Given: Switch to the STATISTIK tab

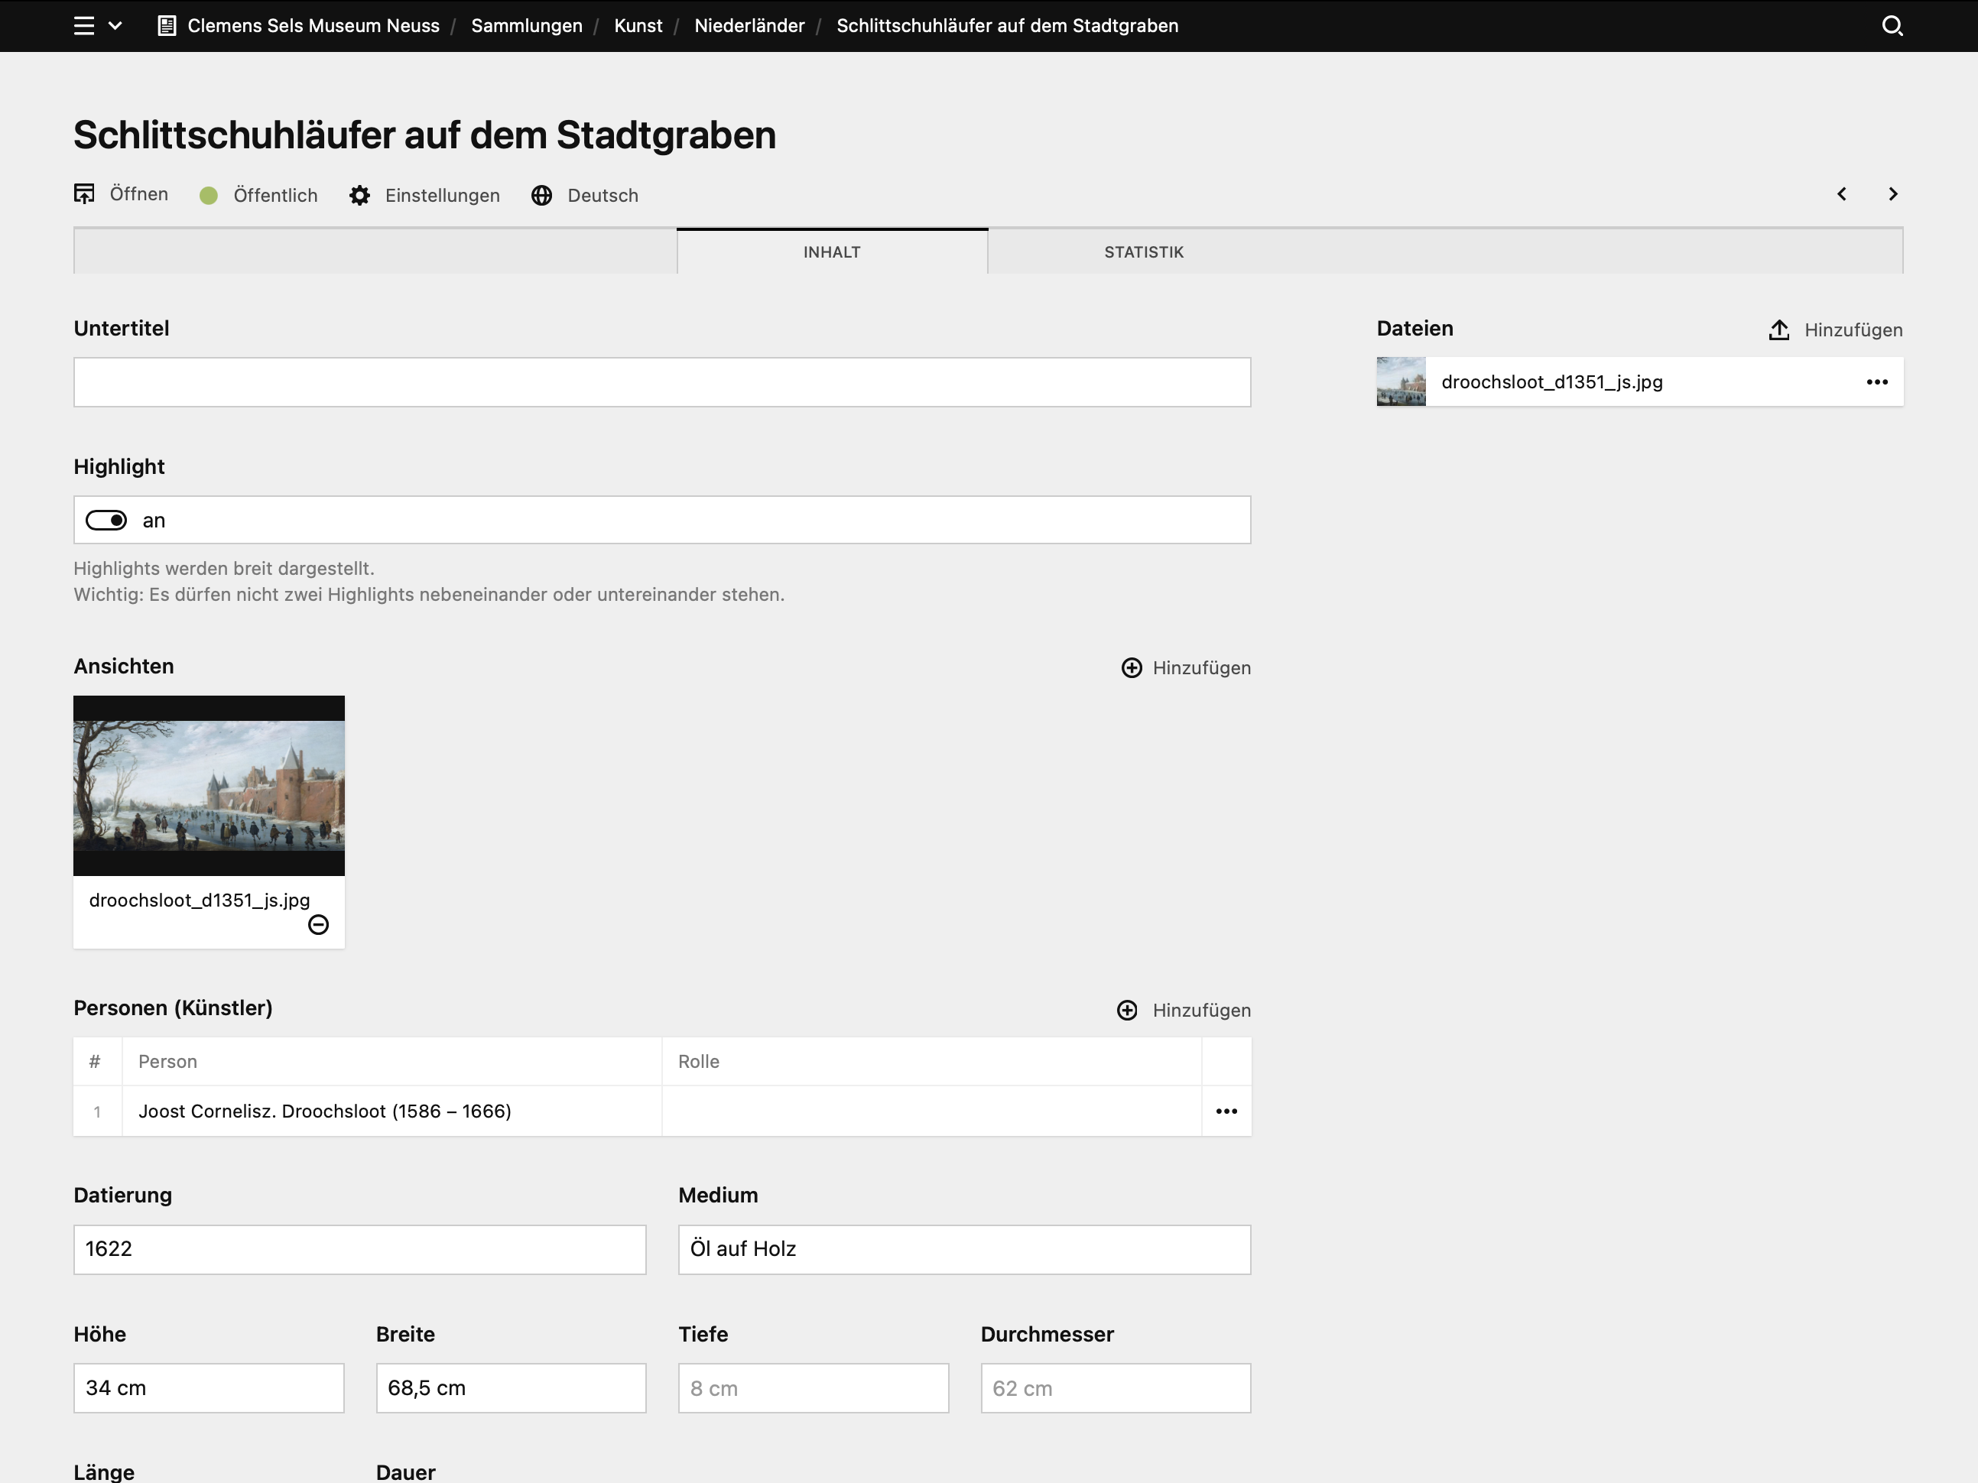Looking at the screenshot, I should coord(1143,251).
